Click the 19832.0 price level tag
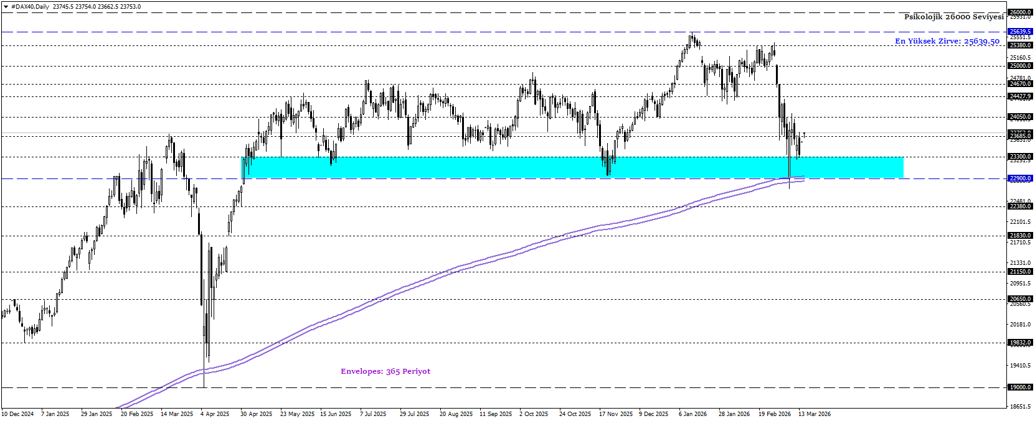Image resolution: width=1035 pixels, height=421 pixels. (1020, 343)
